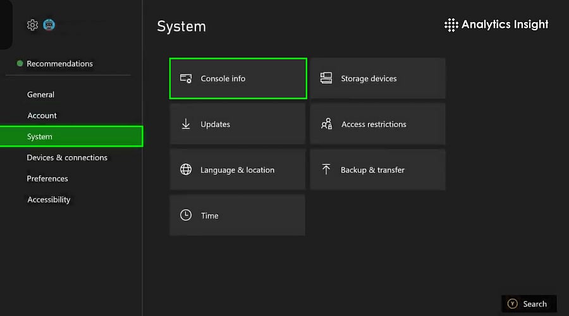Click the Time clock icon
The width and height of the screenshot is (569, 316).
tap(186, 215)
